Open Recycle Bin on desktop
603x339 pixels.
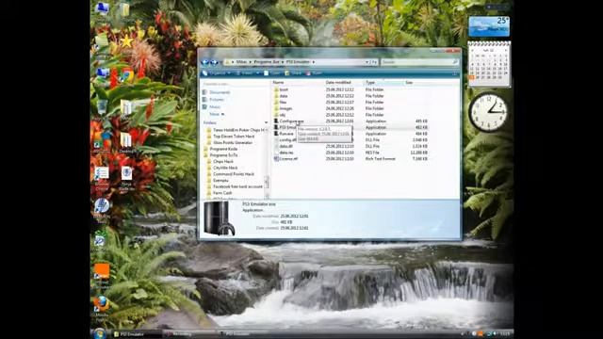[x=102, y=107]
